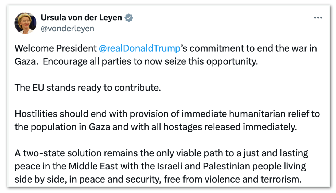Open the three-dot more options menu
Screen dimensions: 336x193
(x=318, y=18)
